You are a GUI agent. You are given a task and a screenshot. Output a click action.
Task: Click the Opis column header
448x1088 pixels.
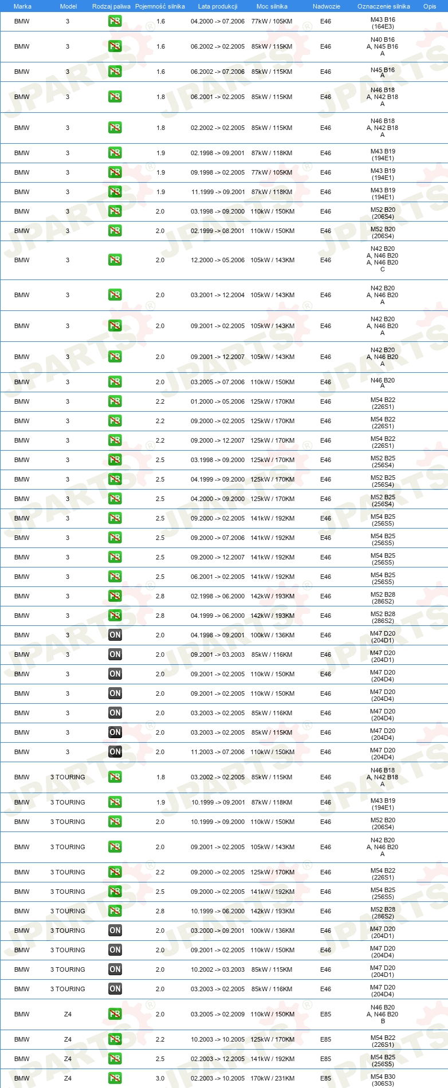(430, 6)
